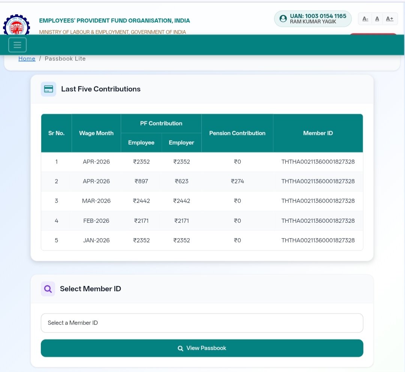The width and height of the screenshot is (405, 372).
Task: Click the user profile avatar icon
Action: click(283, 18)
